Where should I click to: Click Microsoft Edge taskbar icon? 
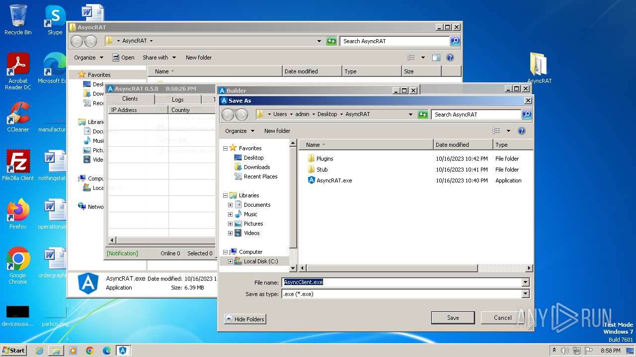point(107,351)
